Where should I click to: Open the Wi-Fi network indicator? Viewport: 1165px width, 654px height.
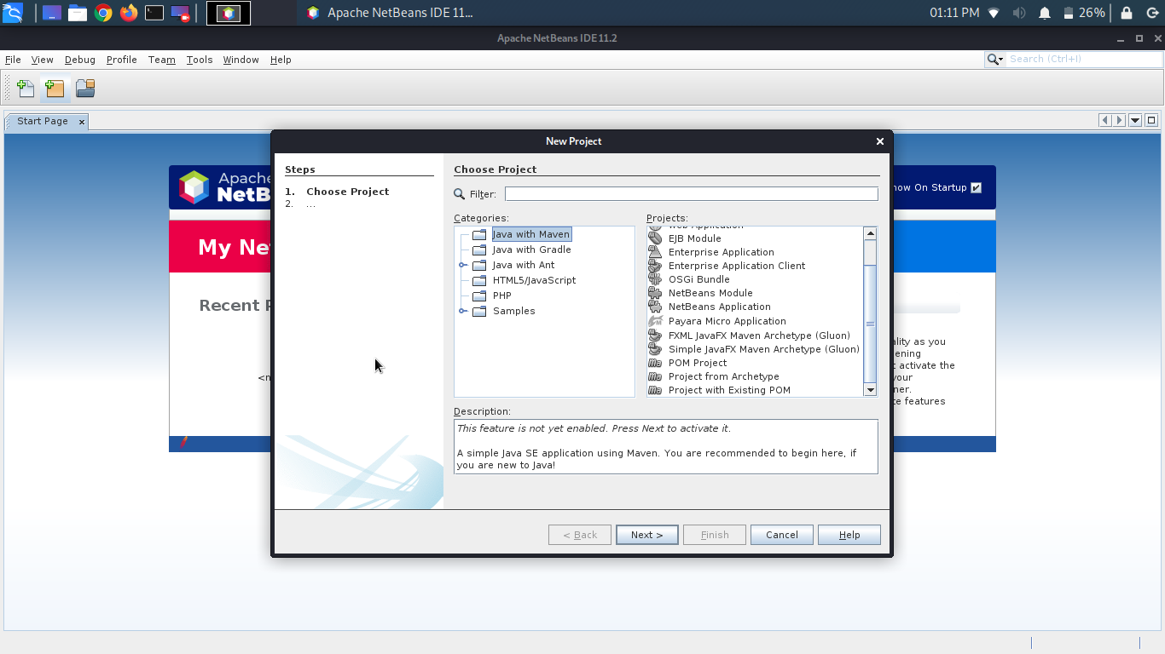pyautogui.click(x=994, y=13)
